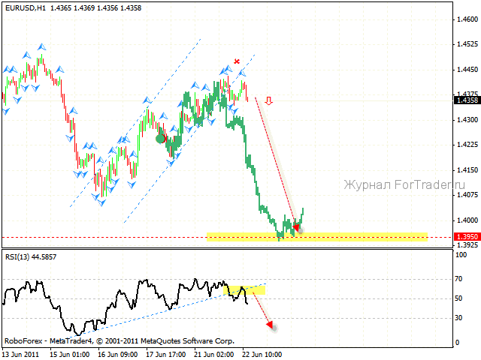Click the RSI 30 level label
Image resolution: width=481 pixels, height=360 pixels.
click(x=458, y=318)
